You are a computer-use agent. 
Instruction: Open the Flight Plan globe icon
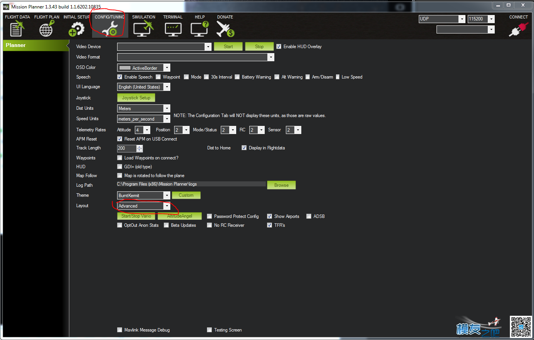(46, 29)
